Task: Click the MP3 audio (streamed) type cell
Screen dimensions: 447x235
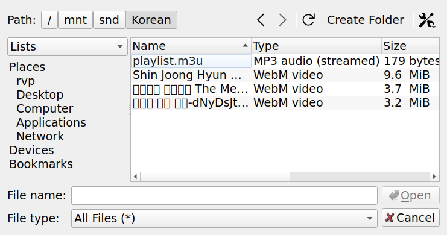Action: click(317, 61)
